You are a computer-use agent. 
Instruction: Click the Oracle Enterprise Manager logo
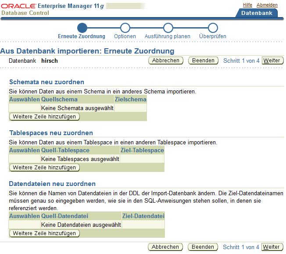[52, 6]
